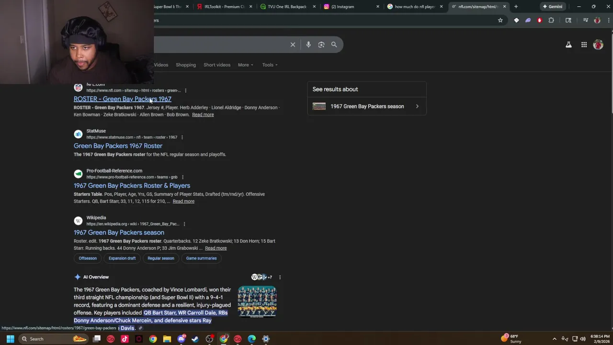613x345 pixels.
Task: Select the Expansion draft chip
Action: (x=122, y=258)
